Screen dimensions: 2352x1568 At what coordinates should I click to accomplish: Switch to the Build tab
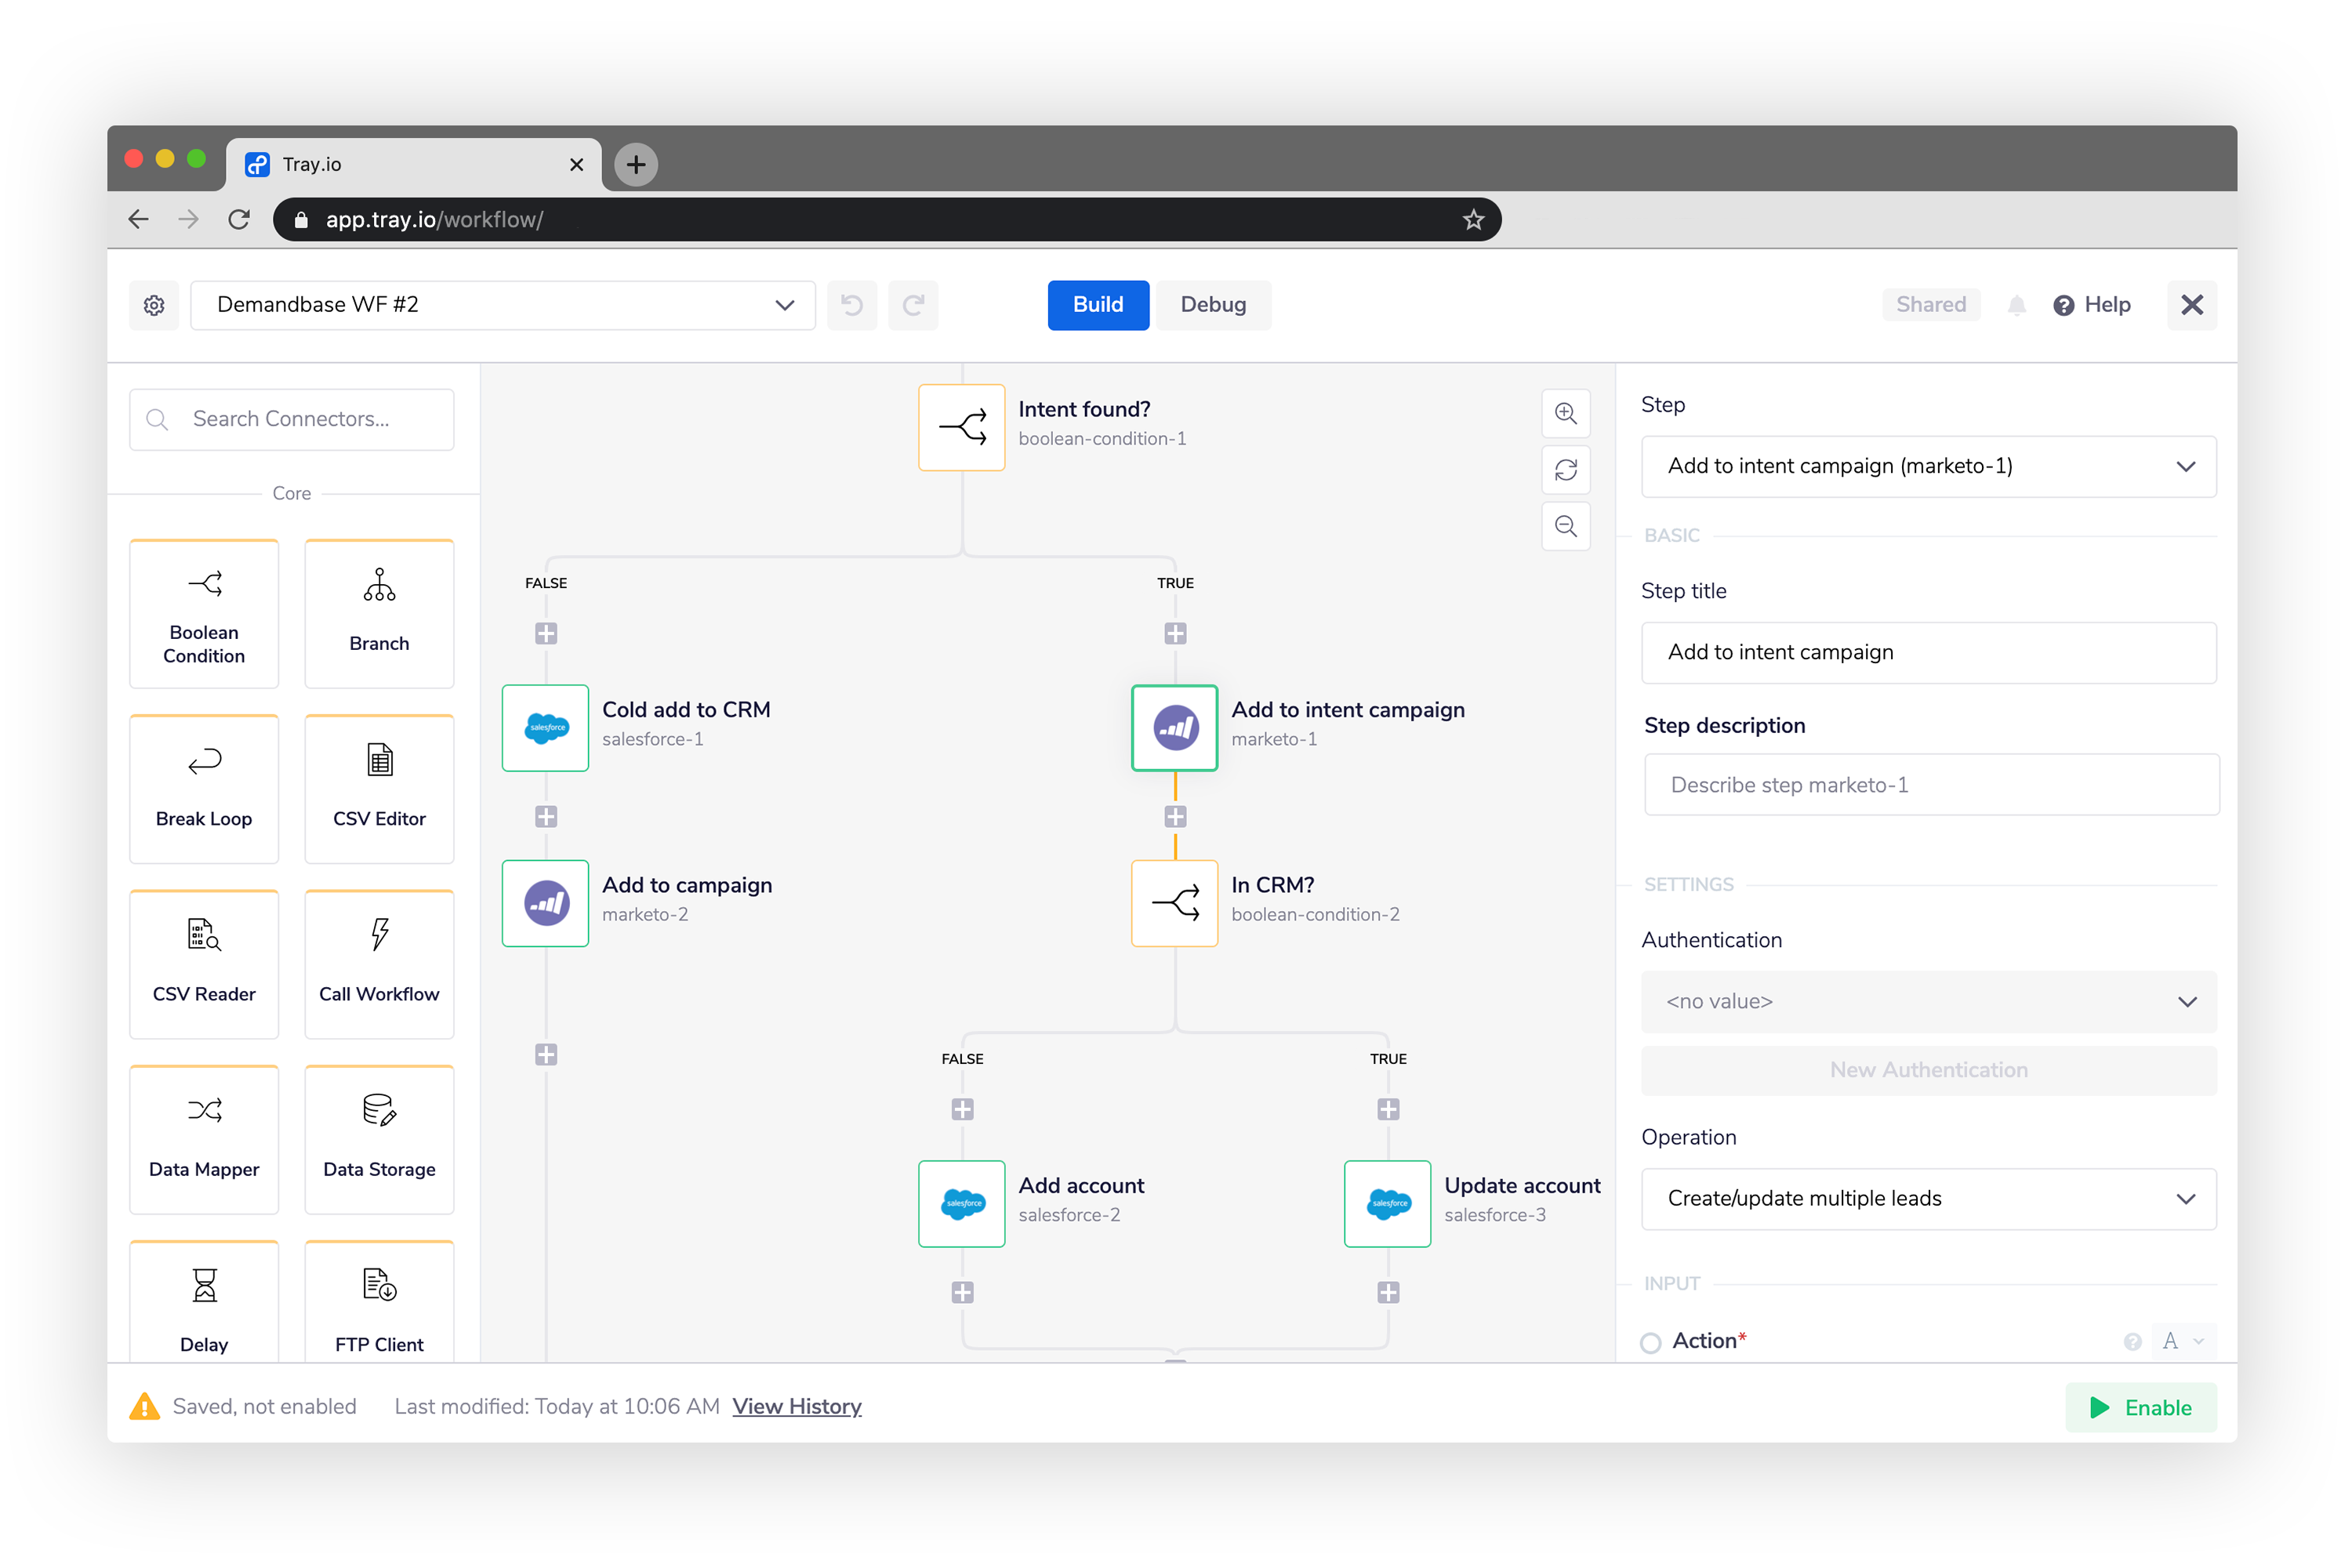click(1097, 305)
